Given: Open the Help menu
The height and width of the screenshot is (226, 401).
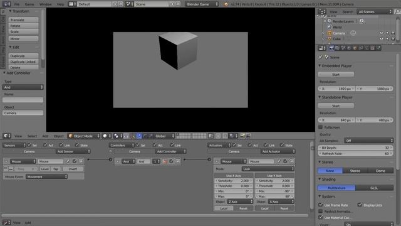Looking at the screenshot, I should click(60, 4).
